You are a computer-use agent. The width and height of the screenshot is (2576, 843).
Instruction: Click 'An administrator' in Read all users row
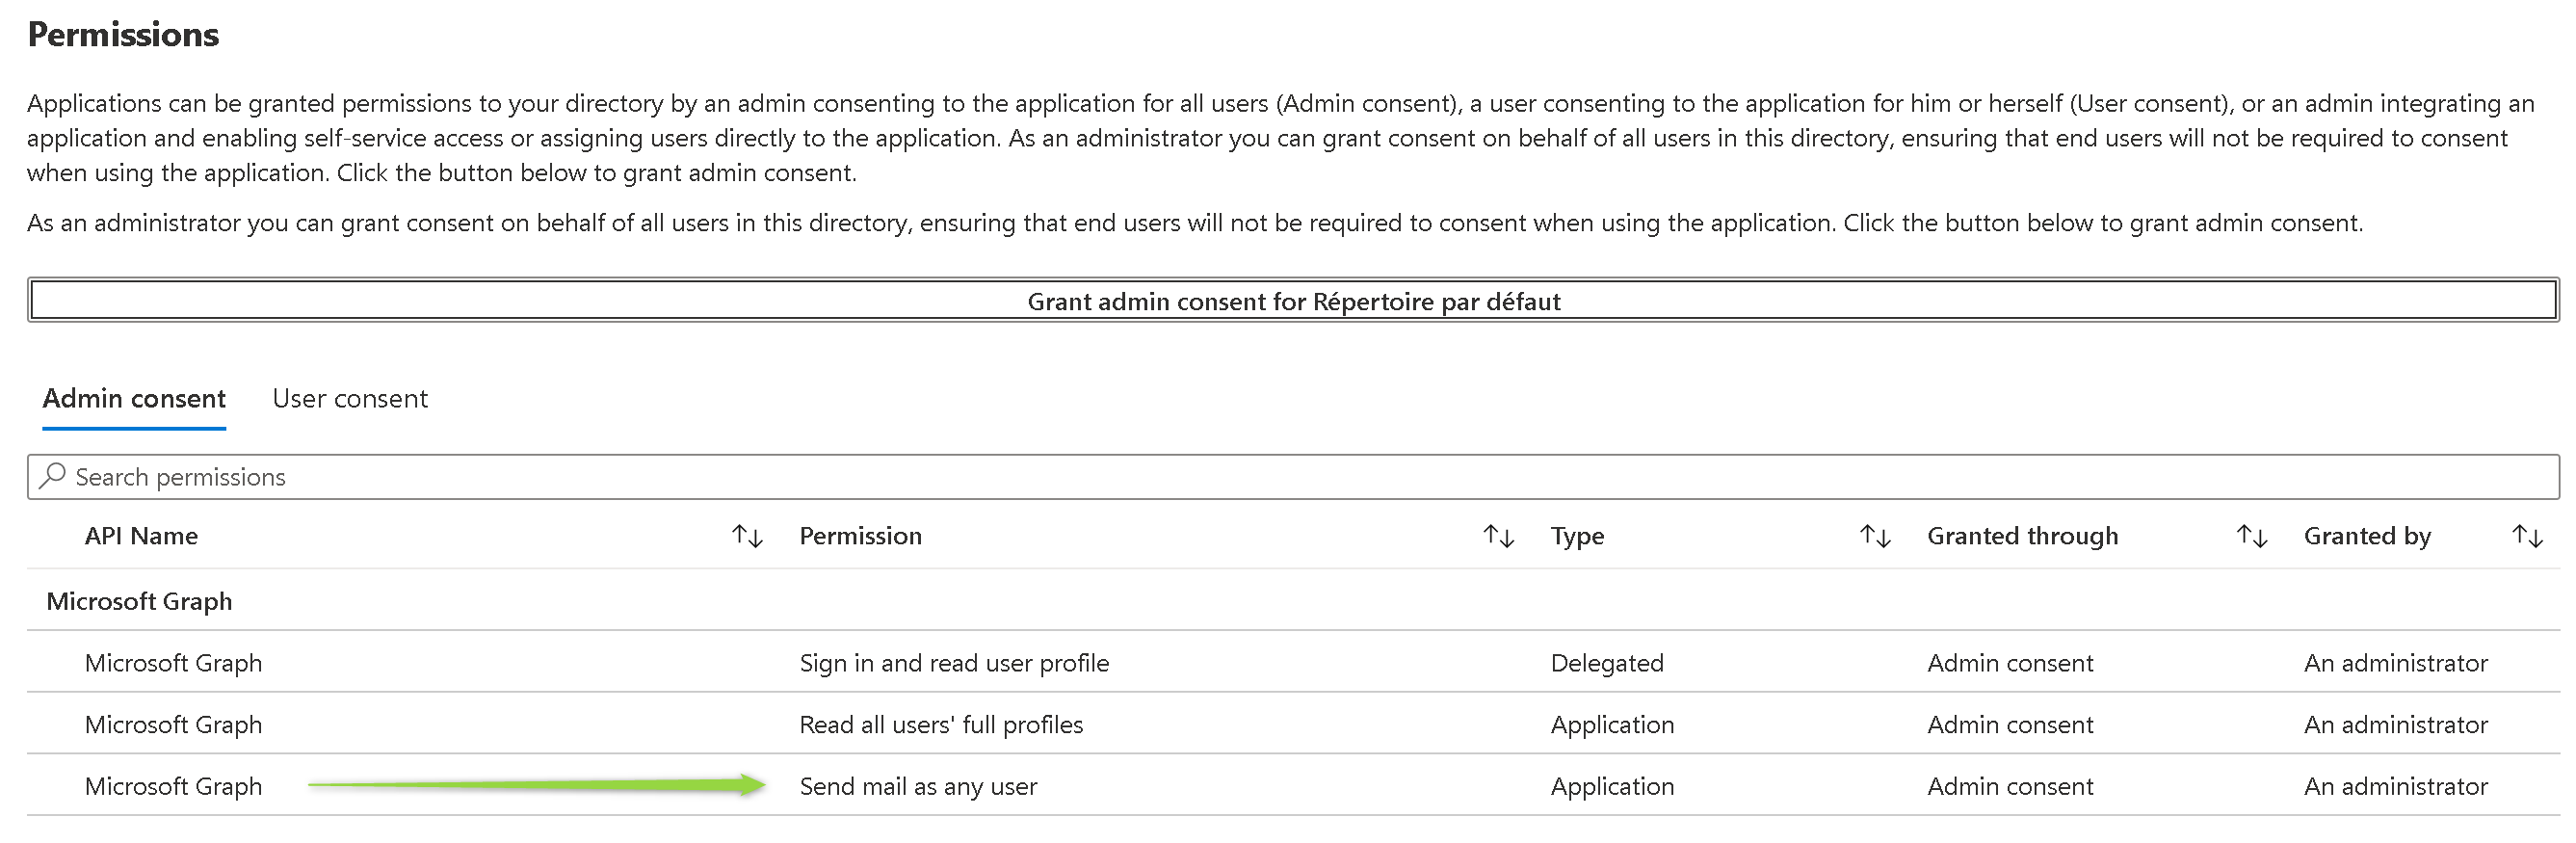click(2396, 725)
